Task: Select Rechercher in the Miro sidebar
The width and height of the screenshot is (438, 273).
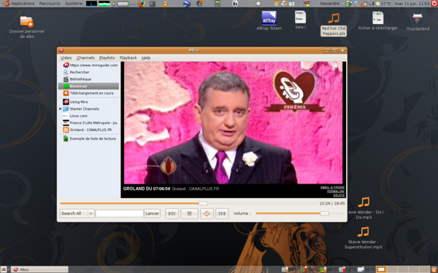Action: point(76,72)
